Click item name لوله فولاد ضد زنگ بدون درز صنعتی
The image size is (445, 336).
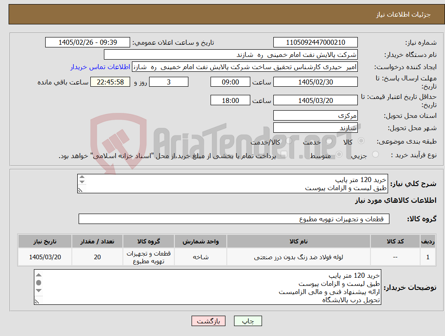pyautogui.click(x=298, y=257)
